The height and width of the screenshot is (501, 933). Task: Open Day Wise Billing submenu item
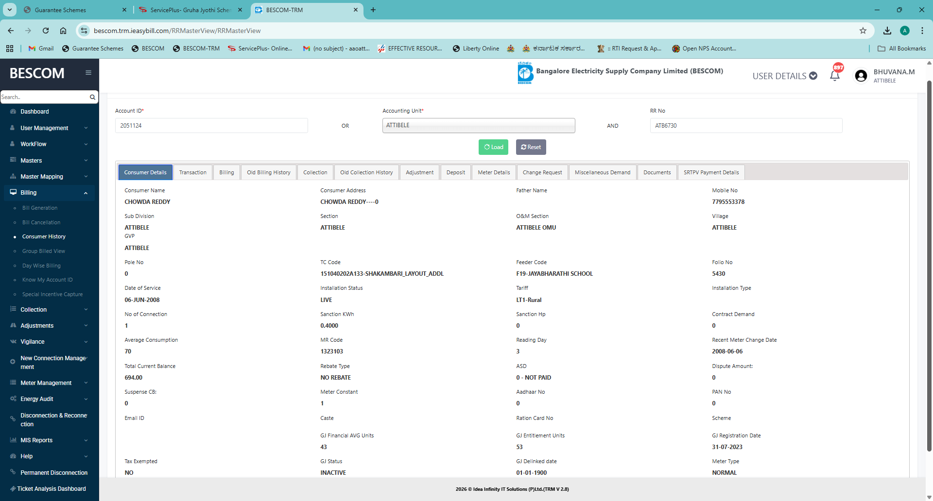point(41,266)
